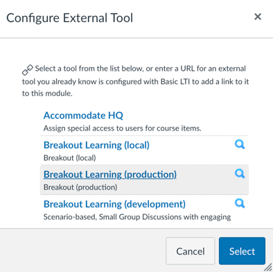The width and height of the screenshot is (273, 272).
Task: Click the 'Scenario-based, Small Group Discussions' description
Action: (137, 217)
